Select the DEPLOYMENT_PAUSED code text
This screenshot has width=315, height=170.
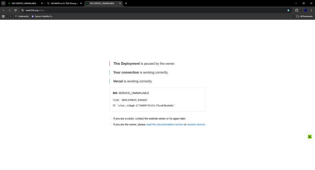point(134,100)
